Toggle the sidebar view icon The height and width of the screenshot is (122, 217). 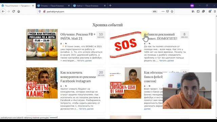coord(198,12)
